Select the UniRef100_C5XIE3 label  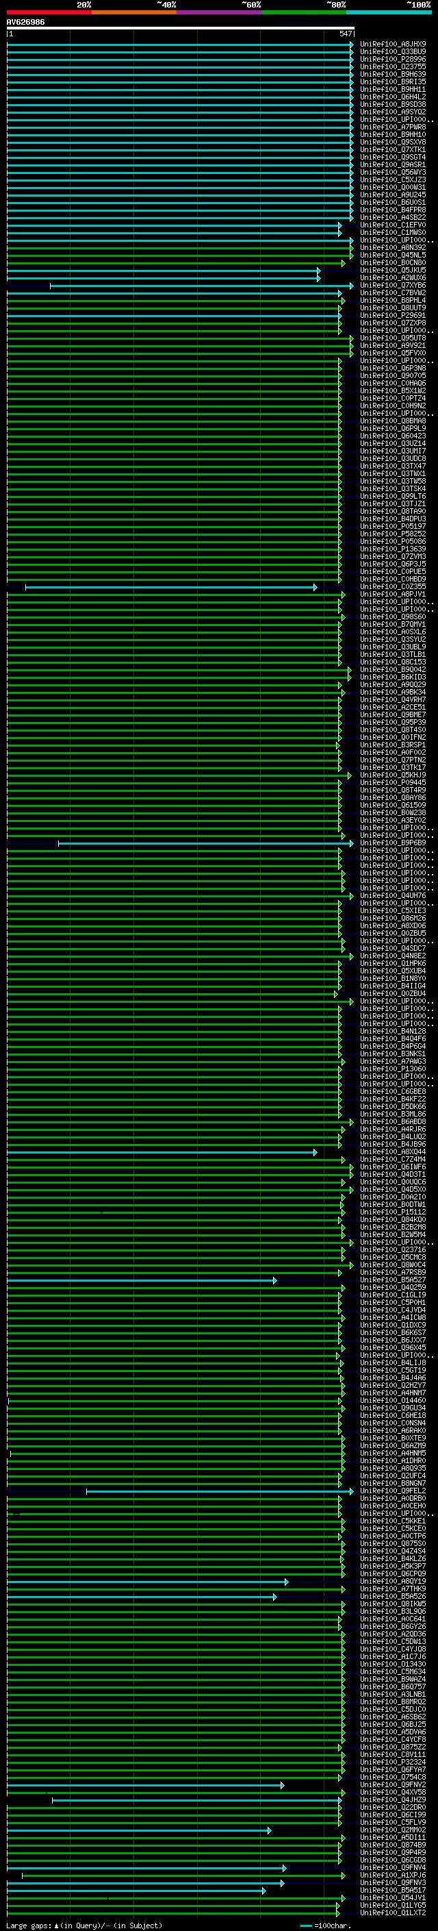(x=393, y=911)
